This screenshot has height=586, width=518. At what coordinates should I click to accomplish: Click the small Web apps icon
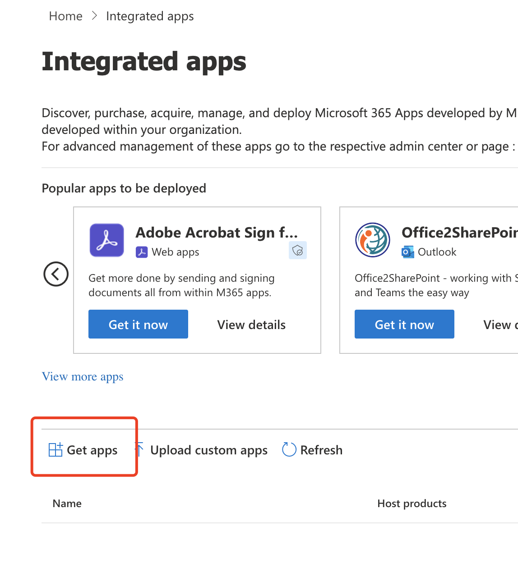[142, 252]
